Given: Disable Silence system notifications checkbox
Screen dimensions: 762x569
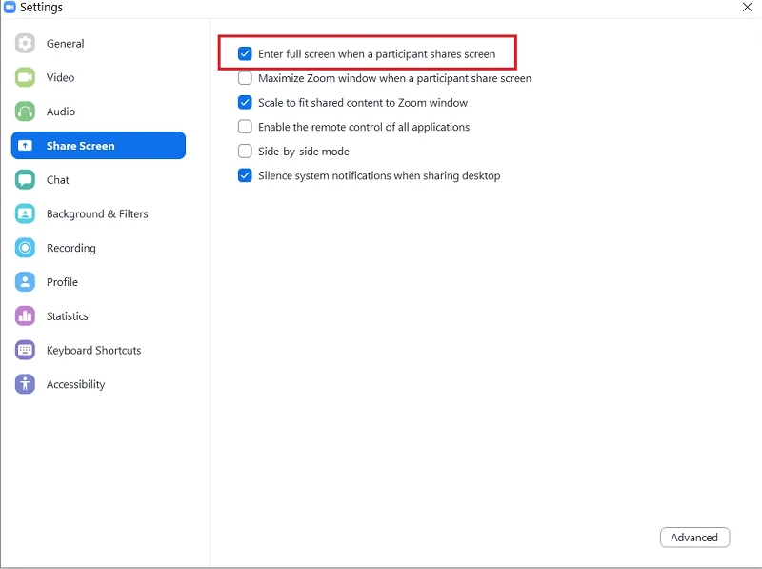Looking at the screenshot, I should pos(246,175).
